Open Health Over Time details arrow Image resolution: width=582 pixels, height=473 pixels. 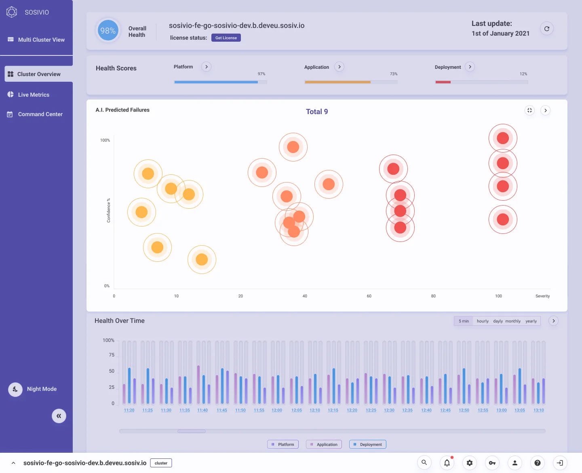554,321
